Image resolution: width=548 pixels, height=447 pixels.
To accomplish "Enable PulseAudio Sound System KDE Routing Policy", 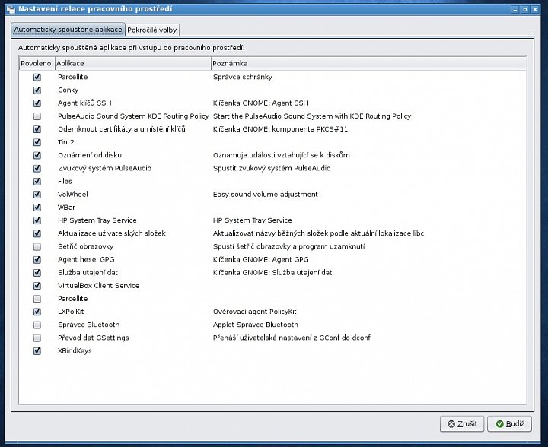I will tap(37, 116).
